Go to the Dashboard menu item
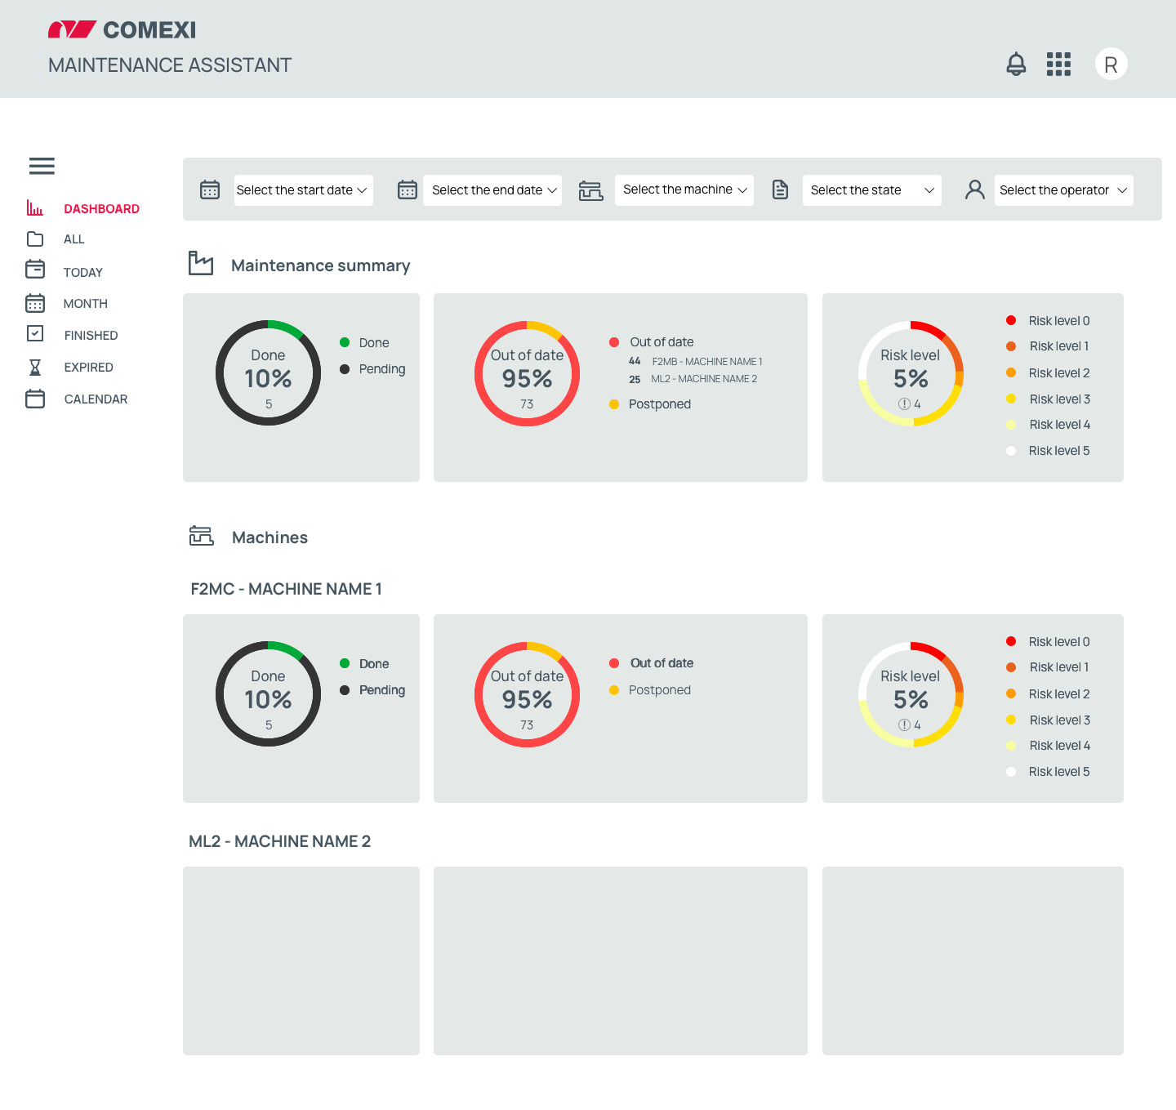This screenshot has height=1110, width=1176. [102, 209]
